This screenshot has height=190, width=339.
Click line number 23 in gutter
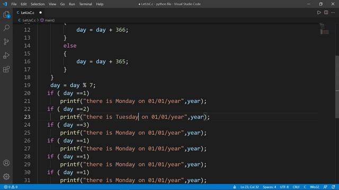[27, 117]
